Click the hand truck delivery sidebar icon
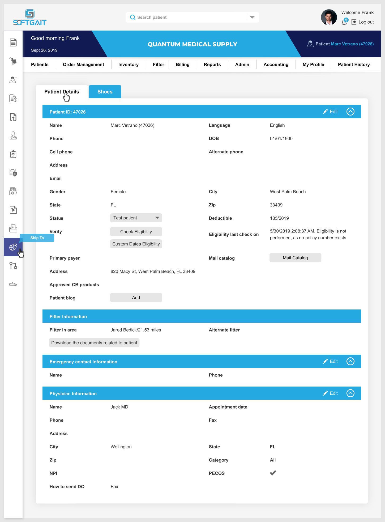Image resolution: width=385 pixels, height=522 pixels. [13, 61]
